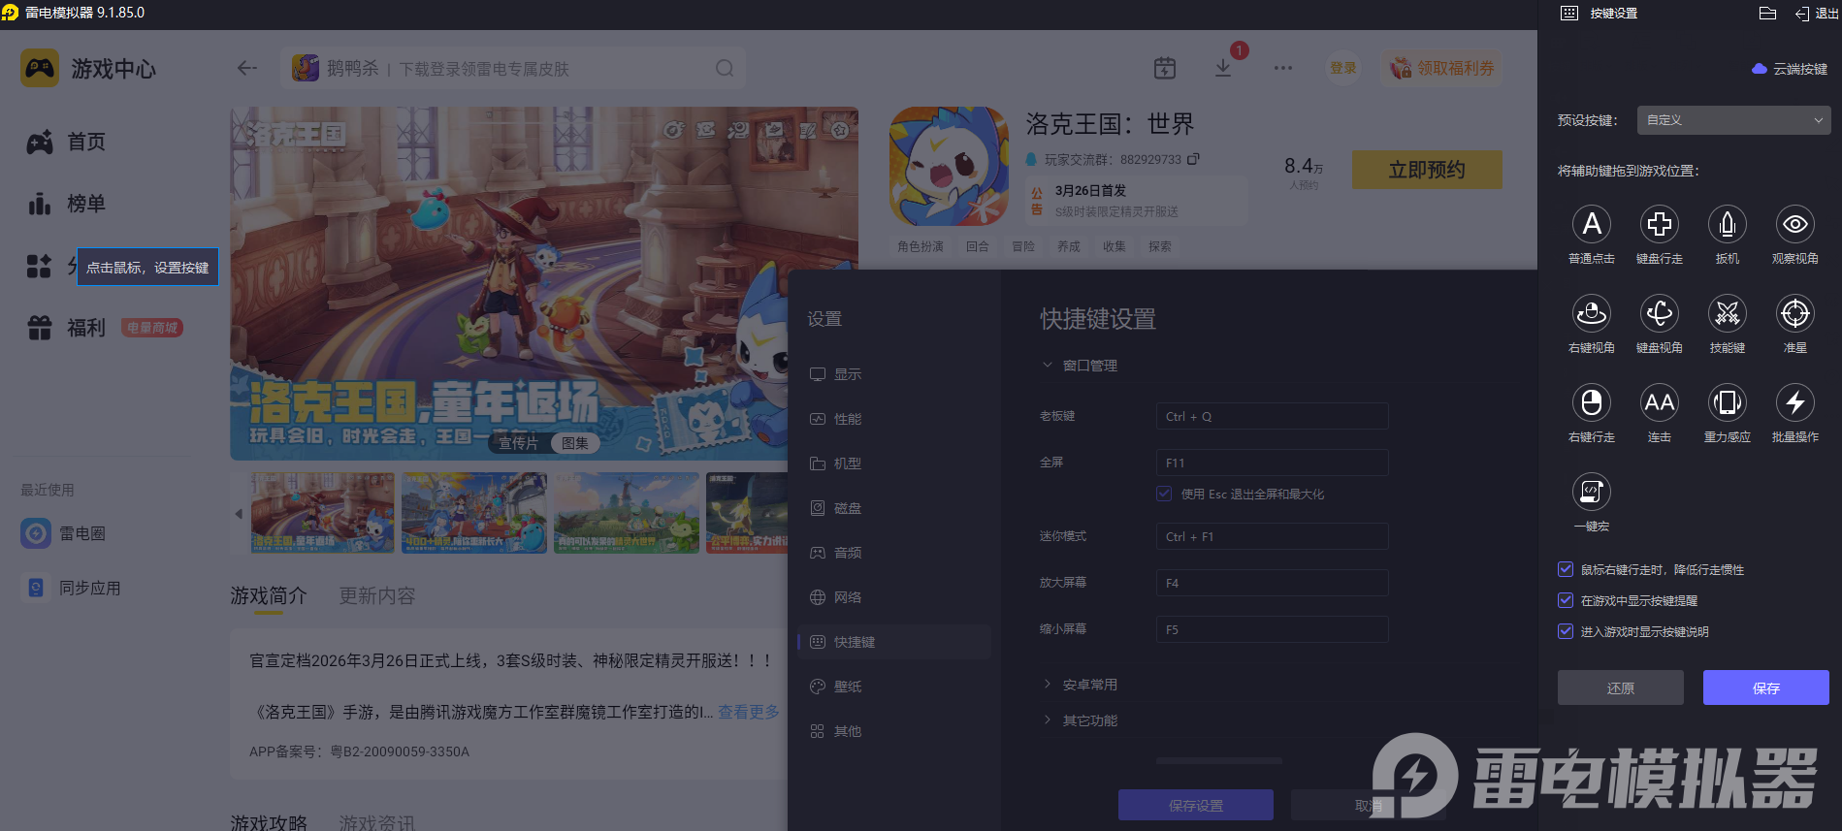The width and height of the screenshot is (1842, 831).
Task: Click the 登录 button
Action: 1342,68
